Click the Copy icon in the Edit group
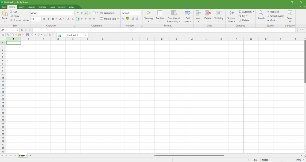The image size is (306, 162). (x=11, y=16)
